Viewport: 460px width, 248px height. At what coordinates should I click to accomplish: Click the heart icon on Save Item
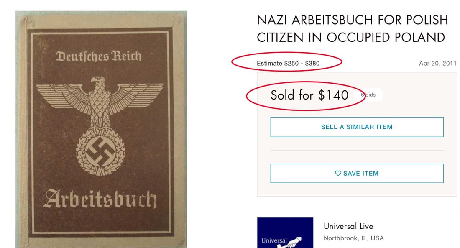point(338,174)
